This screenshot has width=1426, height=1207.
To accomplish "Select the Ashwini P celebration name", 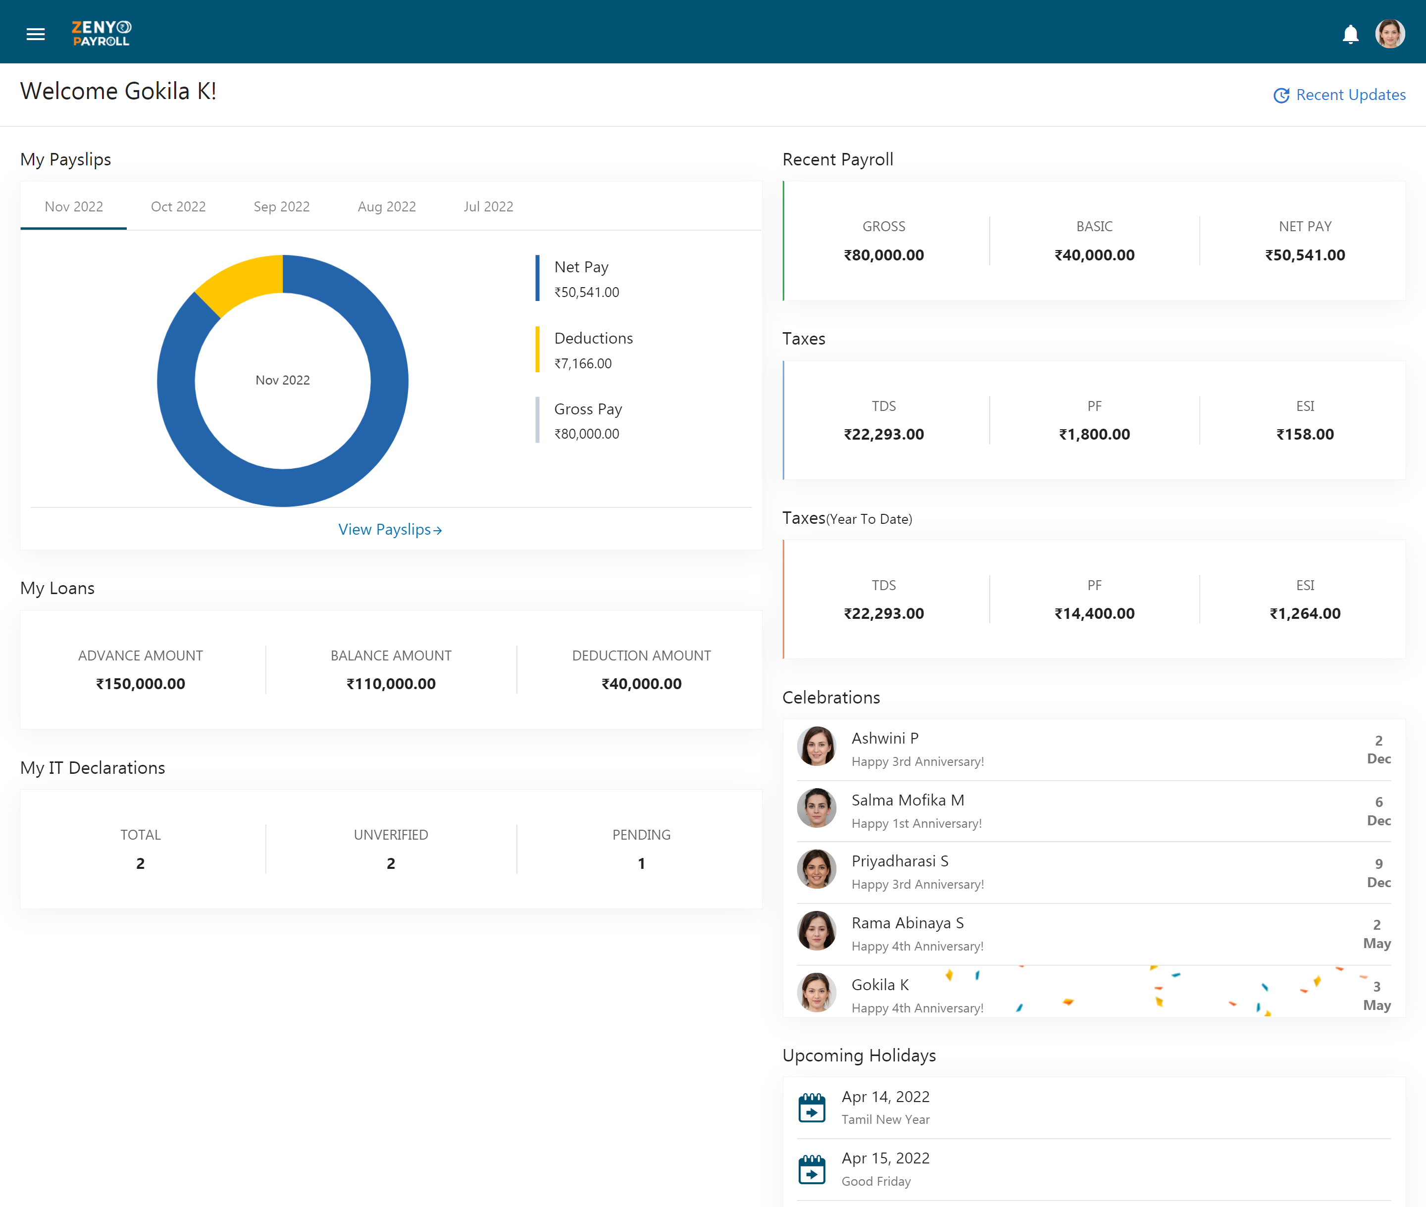I will click(885, 738).
